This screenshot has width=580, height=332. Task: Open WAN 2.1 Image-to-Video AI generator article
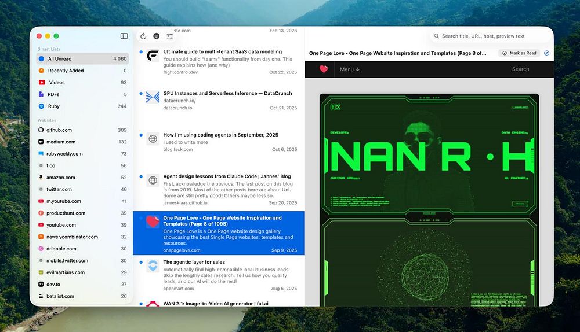pos(219,303)
